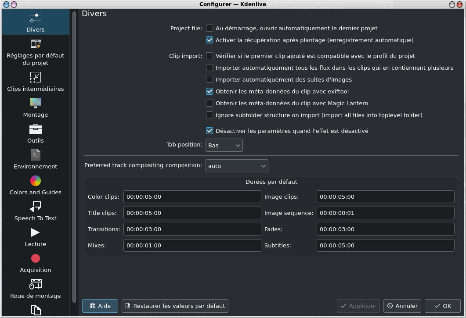Click the partially visible documents icon at sidebar bottom
Image resolution: width=466 pixels, height=318 pixels.
coord(36,310)
